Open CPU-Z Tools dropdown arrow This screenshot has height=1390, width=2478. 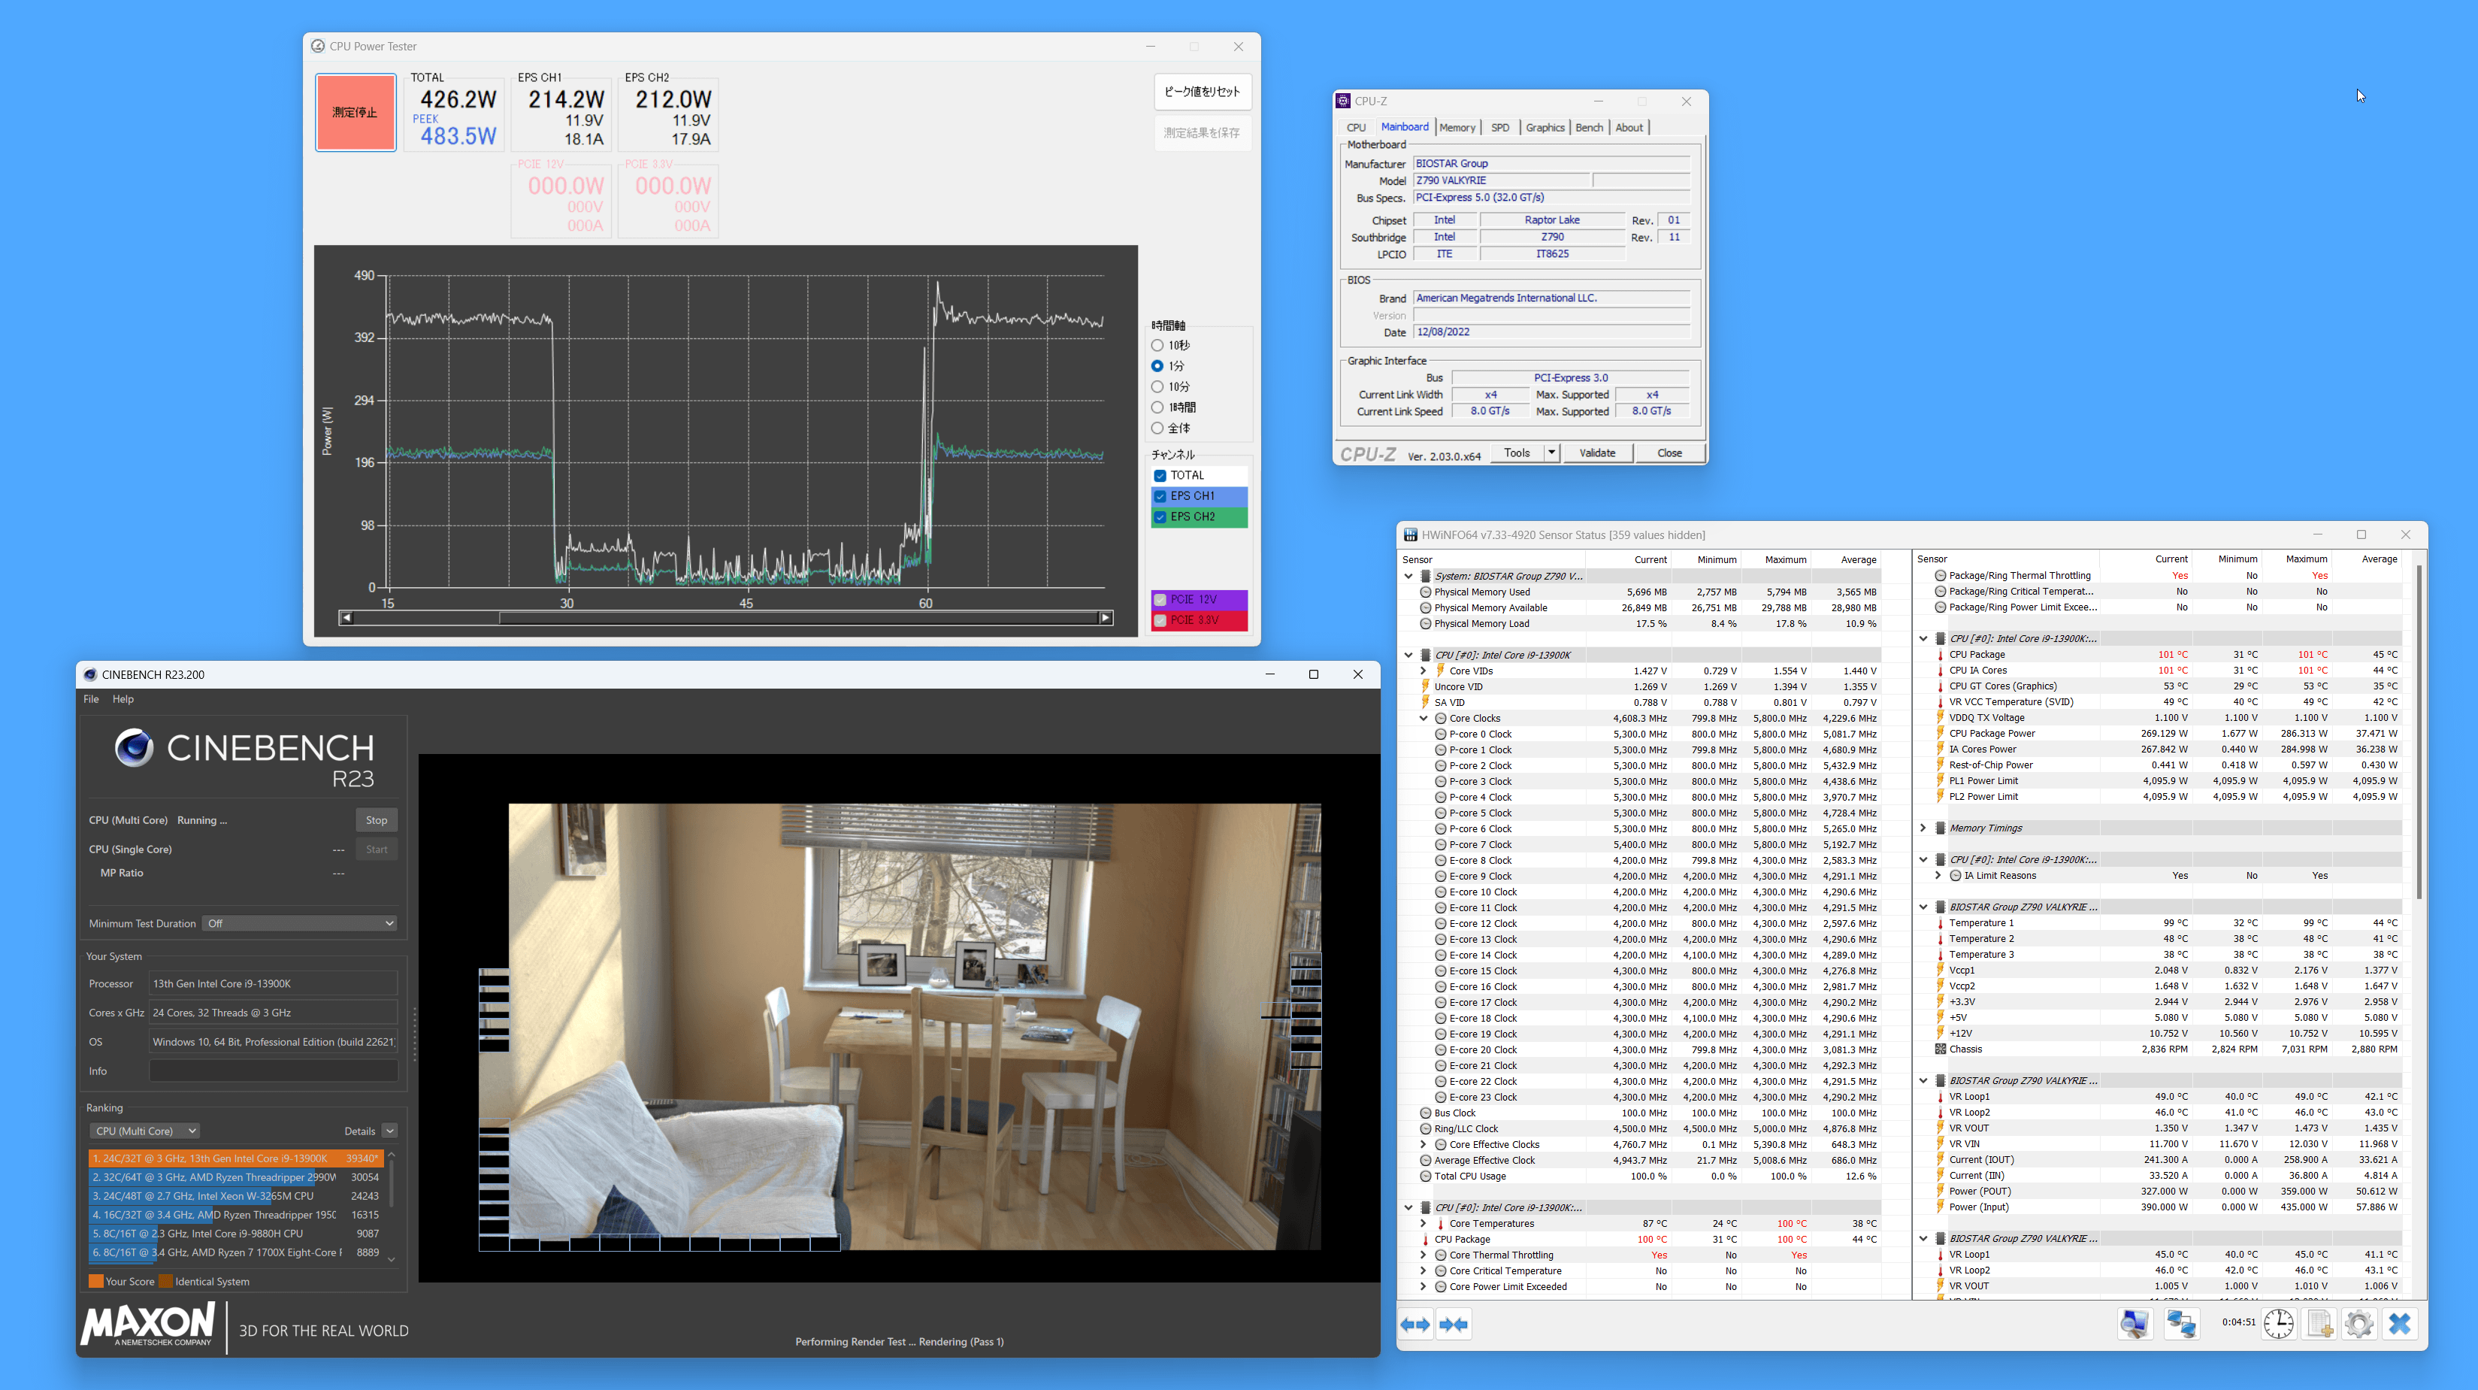coord(1551,453)
